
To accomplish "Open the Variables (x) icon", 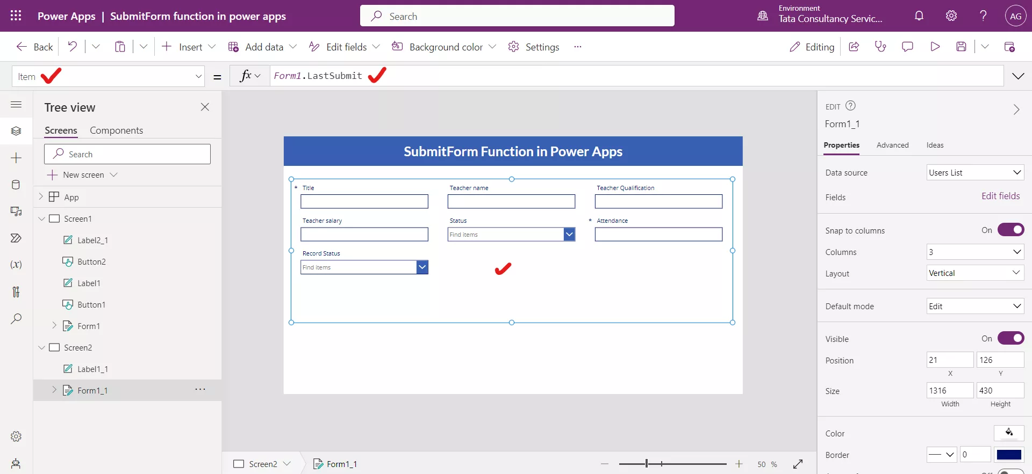I will [x=16, y=265].
